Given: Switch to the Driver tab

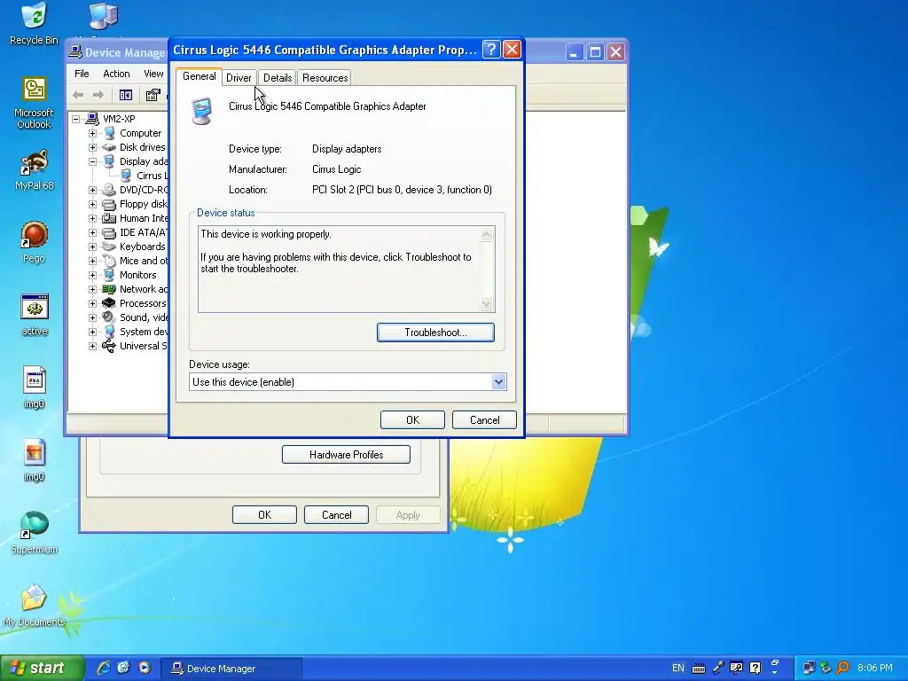Looking at the screenshot, I should tap(239, 78).
